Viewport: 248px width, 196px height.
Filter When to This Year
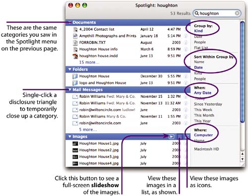point(202,121)
